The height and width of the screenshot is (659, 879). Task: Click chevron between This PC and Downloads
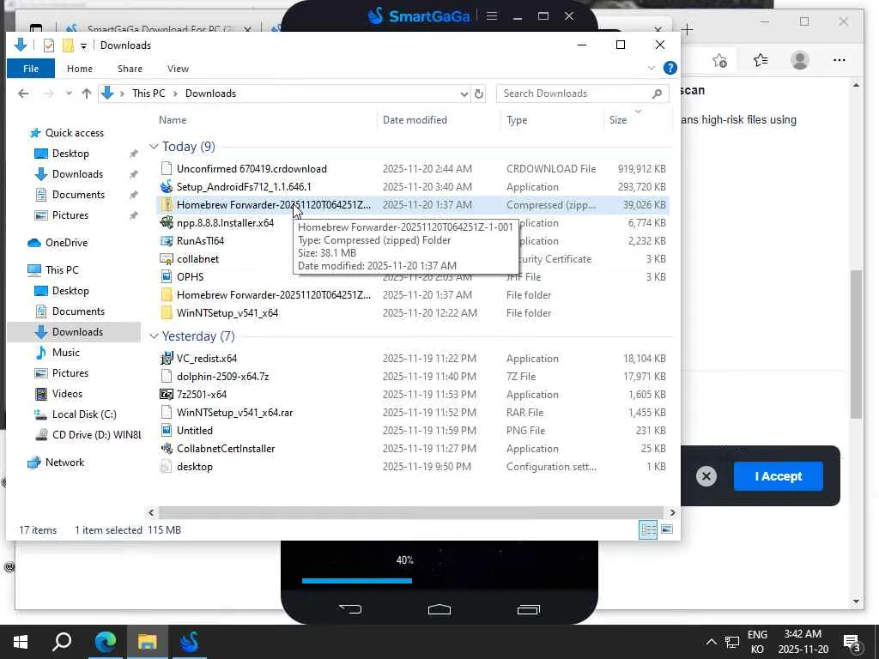175,94
